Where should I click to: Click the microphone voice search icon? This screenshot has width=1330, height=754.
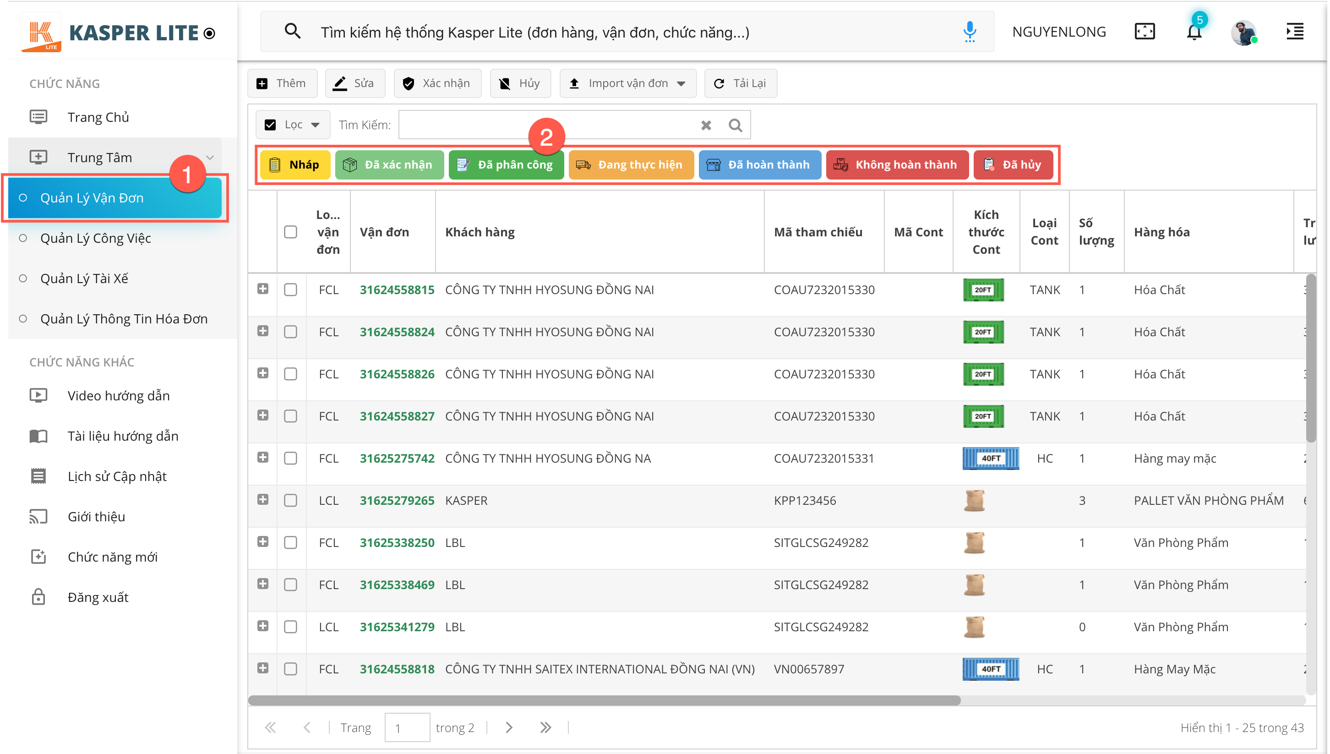click(x=969, y=32)
